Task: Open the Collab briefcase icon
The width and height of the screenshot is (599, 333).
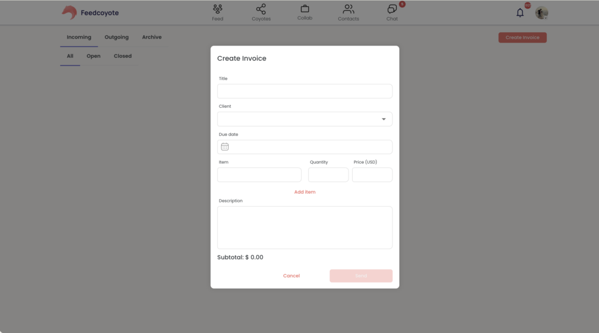Action: tap(305, 9)
